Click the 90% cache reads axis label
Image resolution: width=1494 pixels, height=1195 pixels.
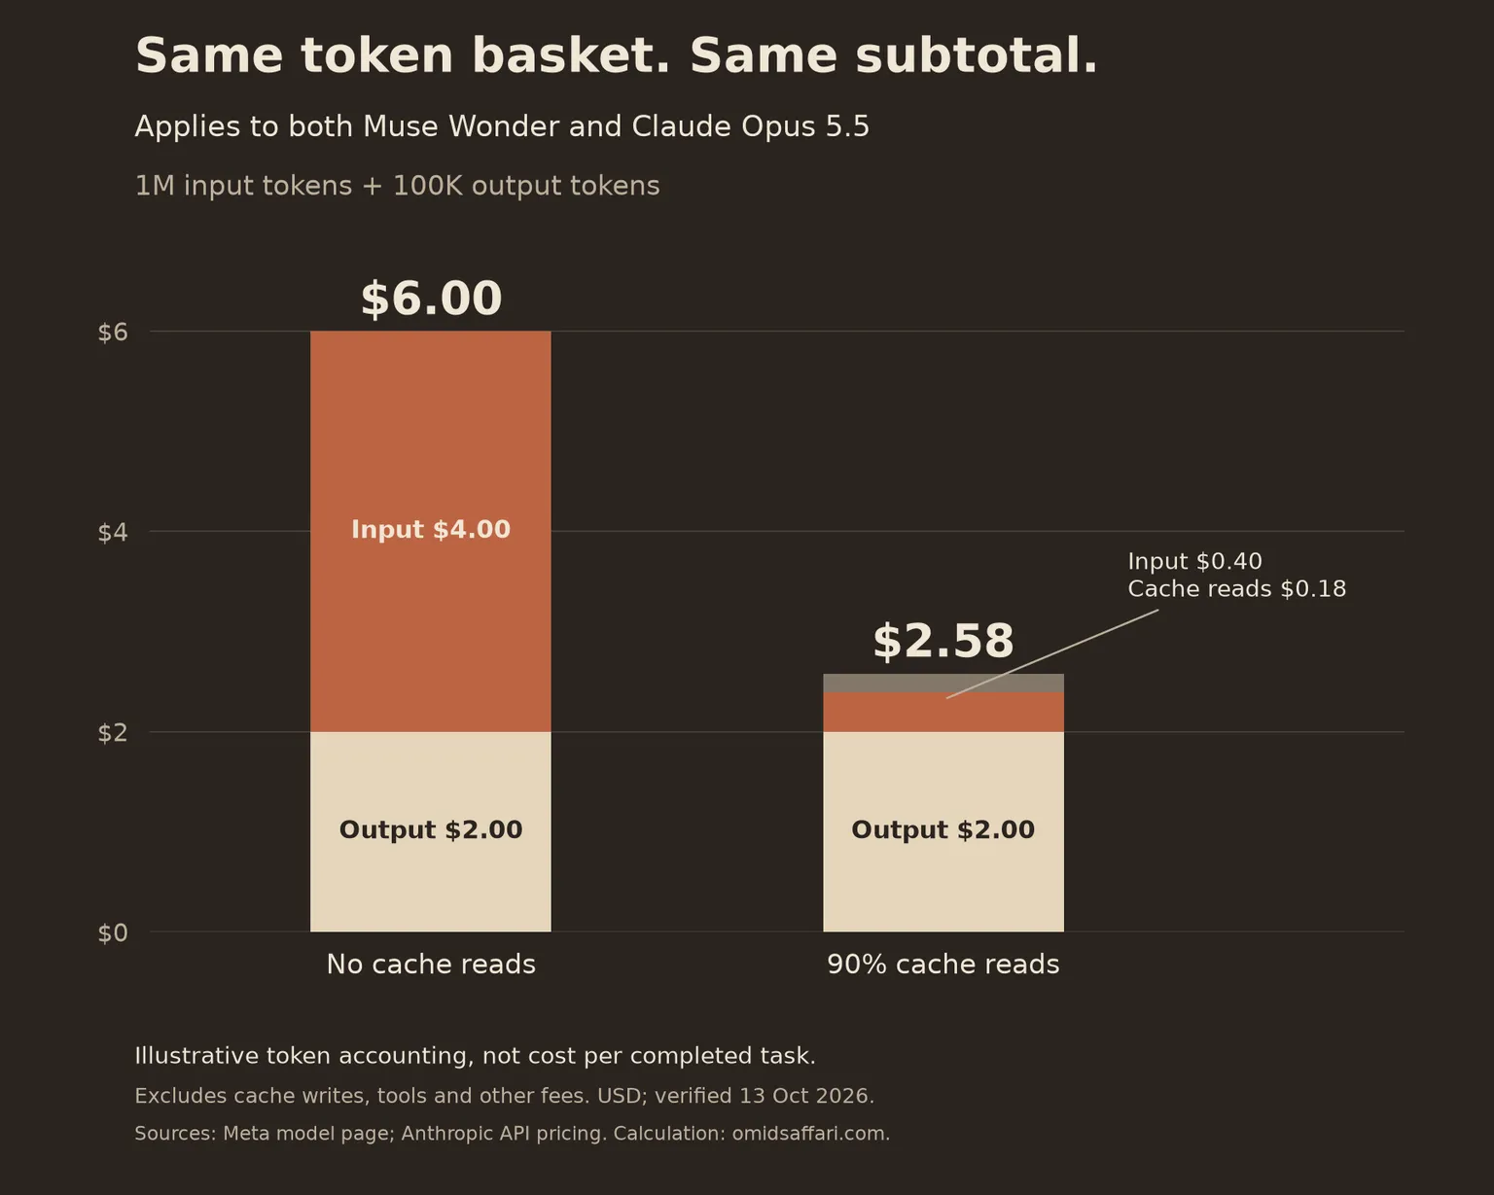[x=943, y=965]
